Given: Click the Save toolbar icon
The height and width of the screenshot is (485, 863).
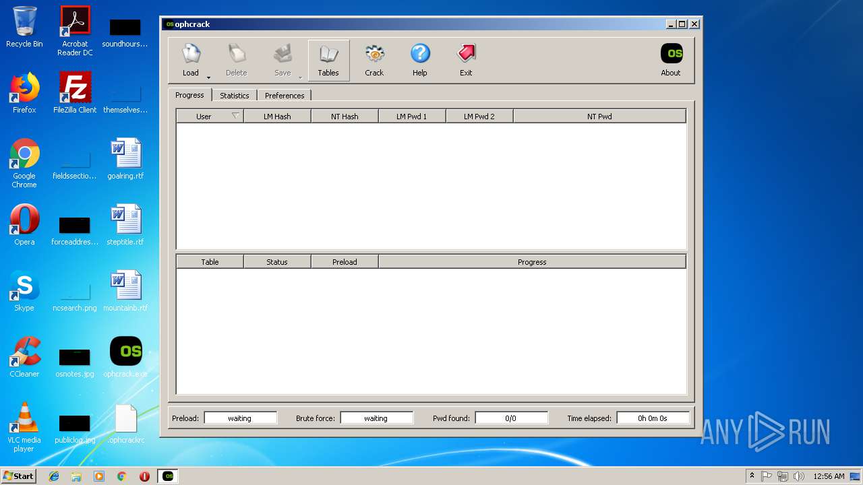Looking at the screenshot, I should coord(282,60).
